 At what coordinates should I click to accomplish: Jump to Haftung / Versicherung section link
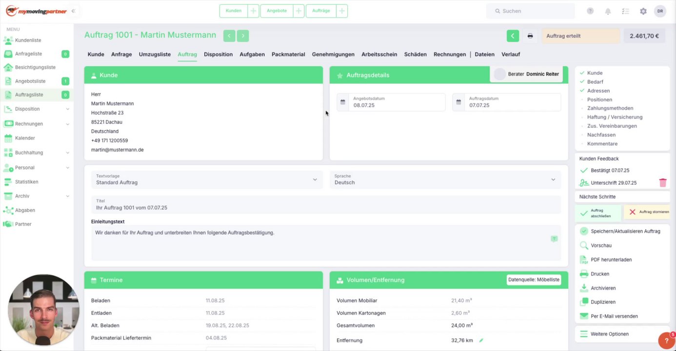pyautogui.click(x=615, y=117)
